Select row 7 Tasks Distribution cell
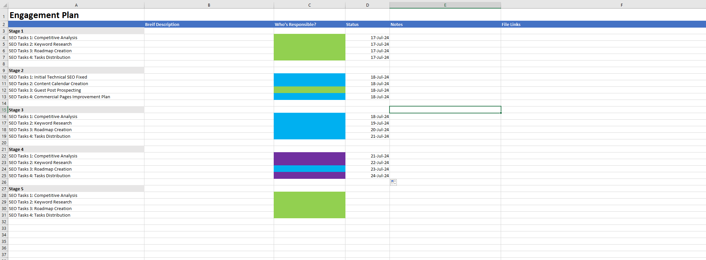 pyautogui.click(x=76, y=57)
